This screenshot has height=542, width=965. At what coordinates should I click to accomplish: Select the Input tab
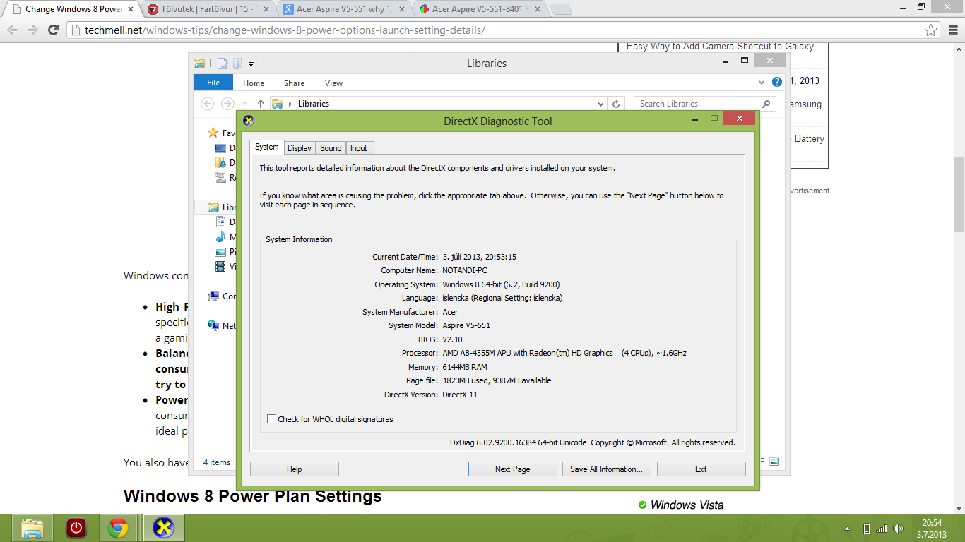click(359, 148)
